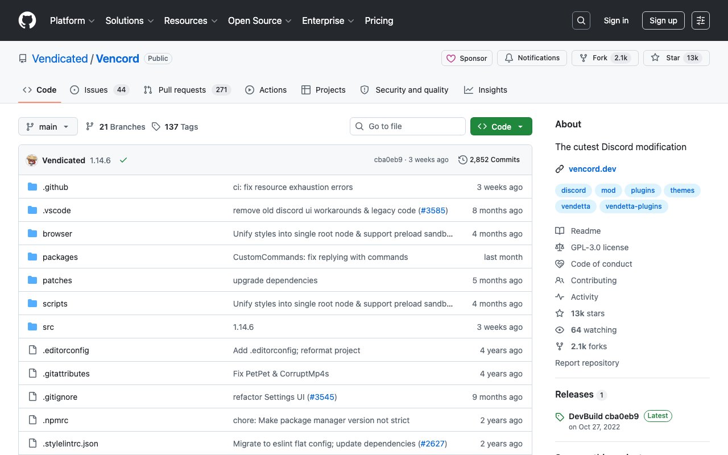Expand the Solutions menu
728x455 pixels.
point(130,20)
